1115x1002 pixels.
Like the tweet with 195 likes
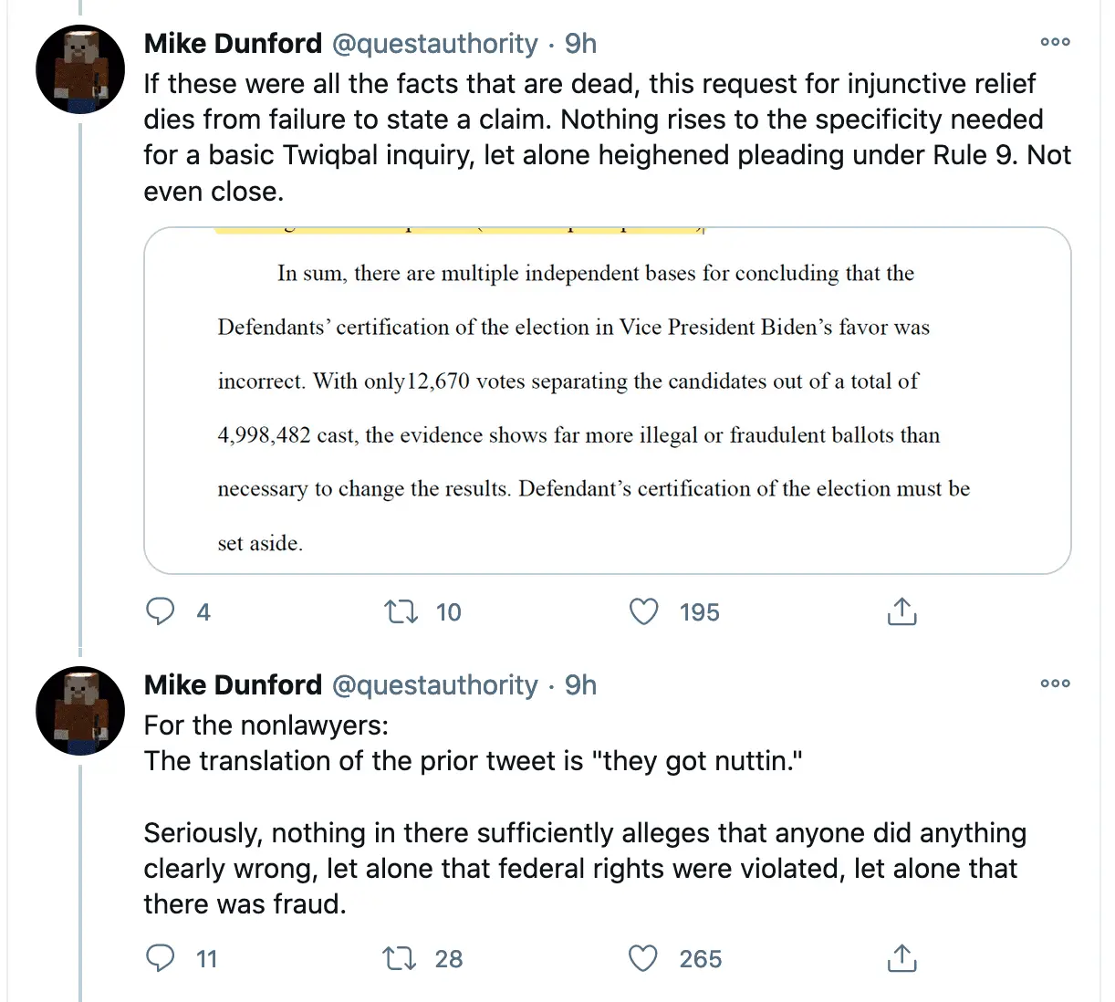pyautogui.click(x=644, y=611)
